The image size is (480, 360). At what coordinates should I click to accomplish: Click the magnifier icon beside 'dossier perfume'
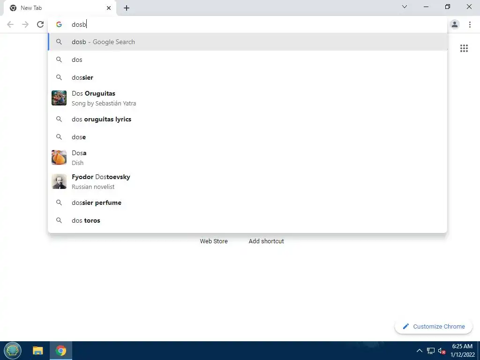tap(59, 202)
